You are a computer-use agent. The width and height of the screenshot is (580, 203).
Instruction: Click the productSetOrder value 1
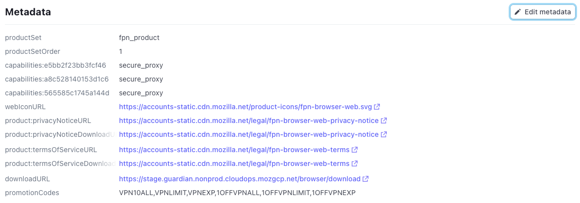pos(120,51)
